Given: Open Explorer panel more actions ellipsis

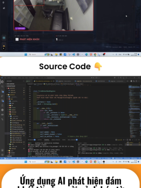Looking at the screenshot, I should pyautogui.click(x=24, y=81).
